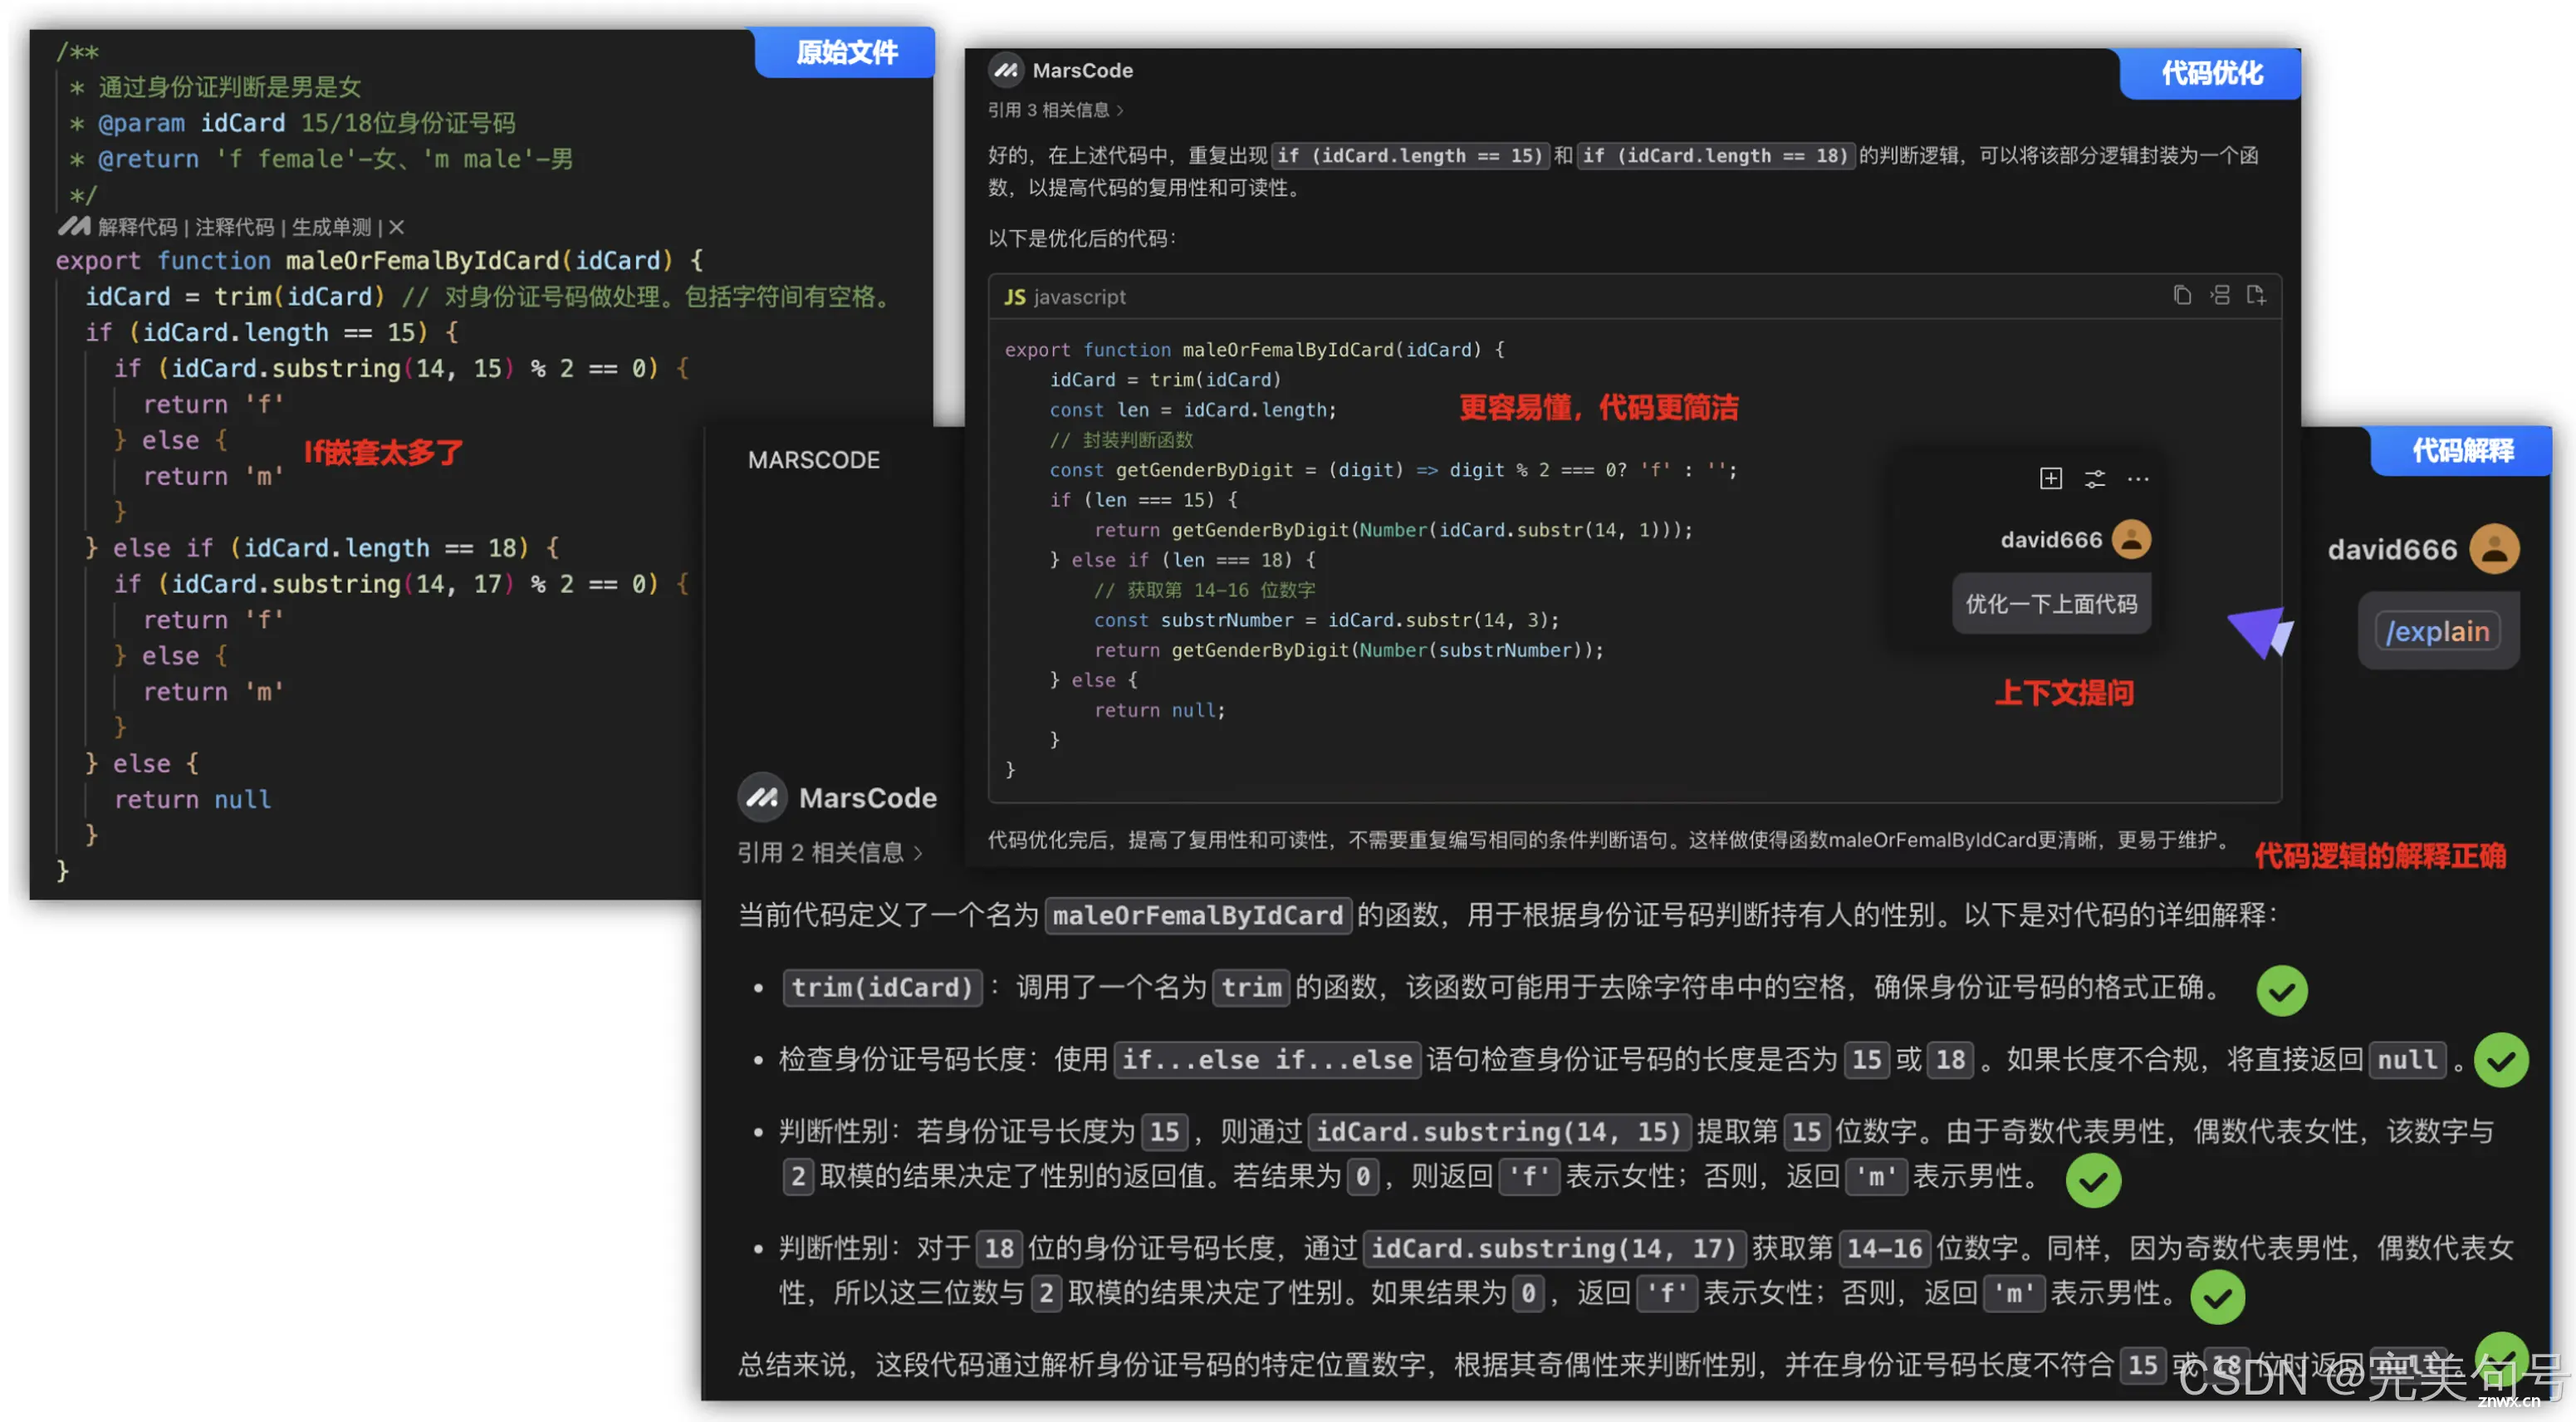Click david666 avatar beside optimize message

coord(2131,539)
